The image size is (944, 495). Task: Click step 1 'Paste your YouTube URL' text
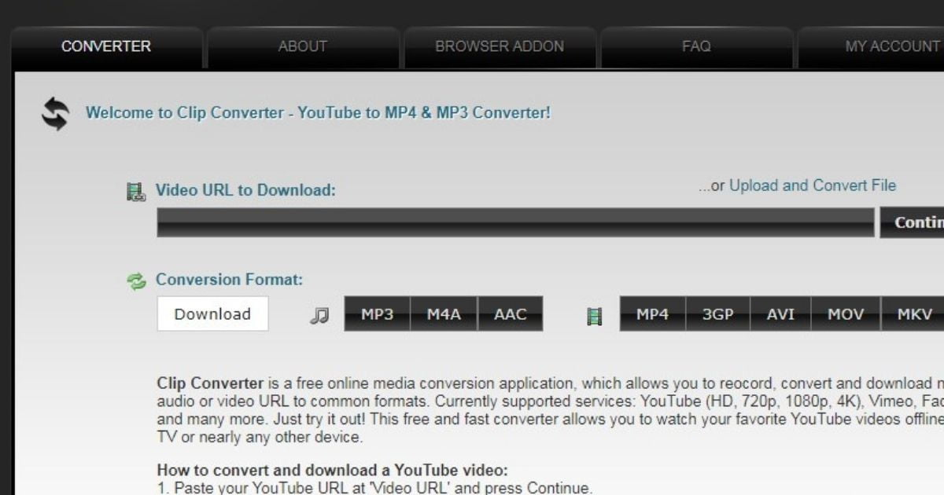[x=374, y=488]
